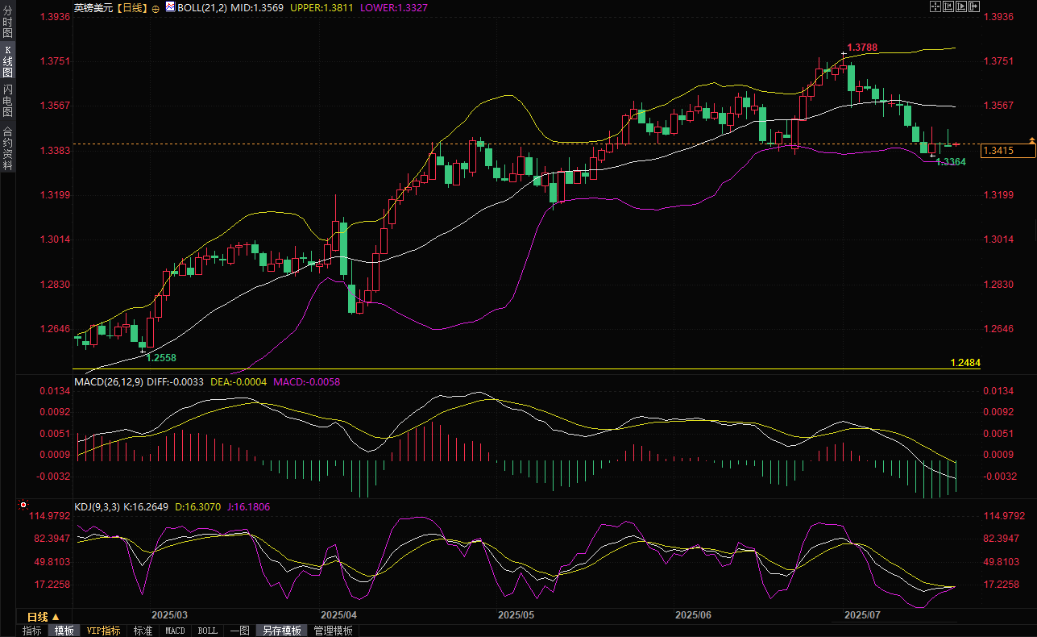
Task: Click the DEA:-0.0004 value
Action: click(x=239, y=381)
